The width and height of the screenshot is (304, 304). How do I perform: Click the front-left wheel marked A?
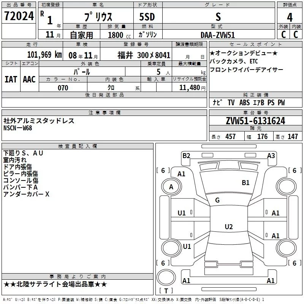(171, 187)
